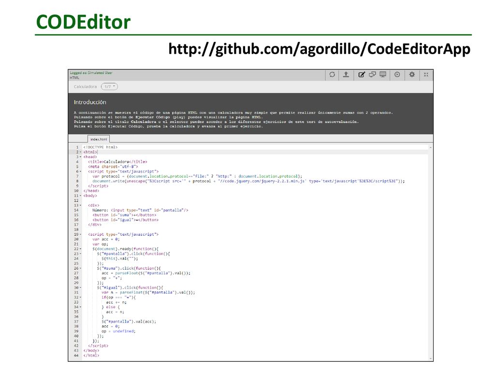Click the 'document.write(unescape' code line

click(x=248, y=181)
